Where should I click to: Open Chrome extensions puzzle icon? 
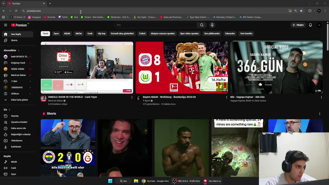310,11
